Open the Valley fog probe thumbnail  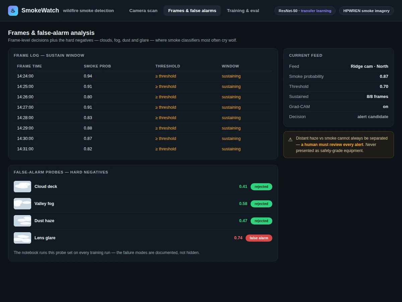click(x=22, y=204)
